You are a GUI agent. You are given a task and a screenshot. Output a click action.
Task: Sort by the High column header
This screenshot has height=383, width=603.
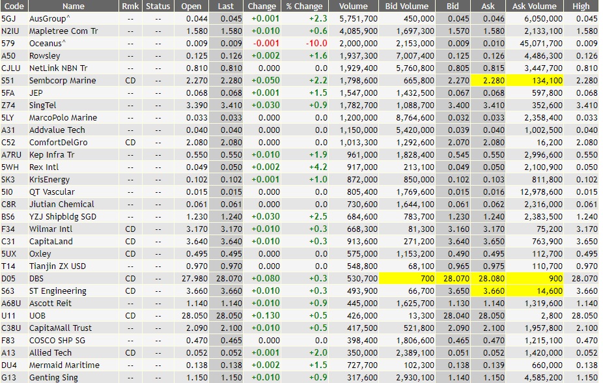pos(581,6)
